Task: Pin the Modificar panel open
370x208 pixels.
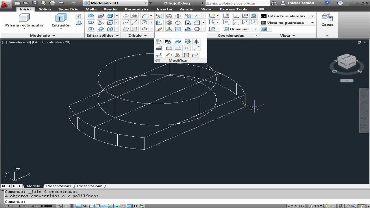Action: (158, 60)
